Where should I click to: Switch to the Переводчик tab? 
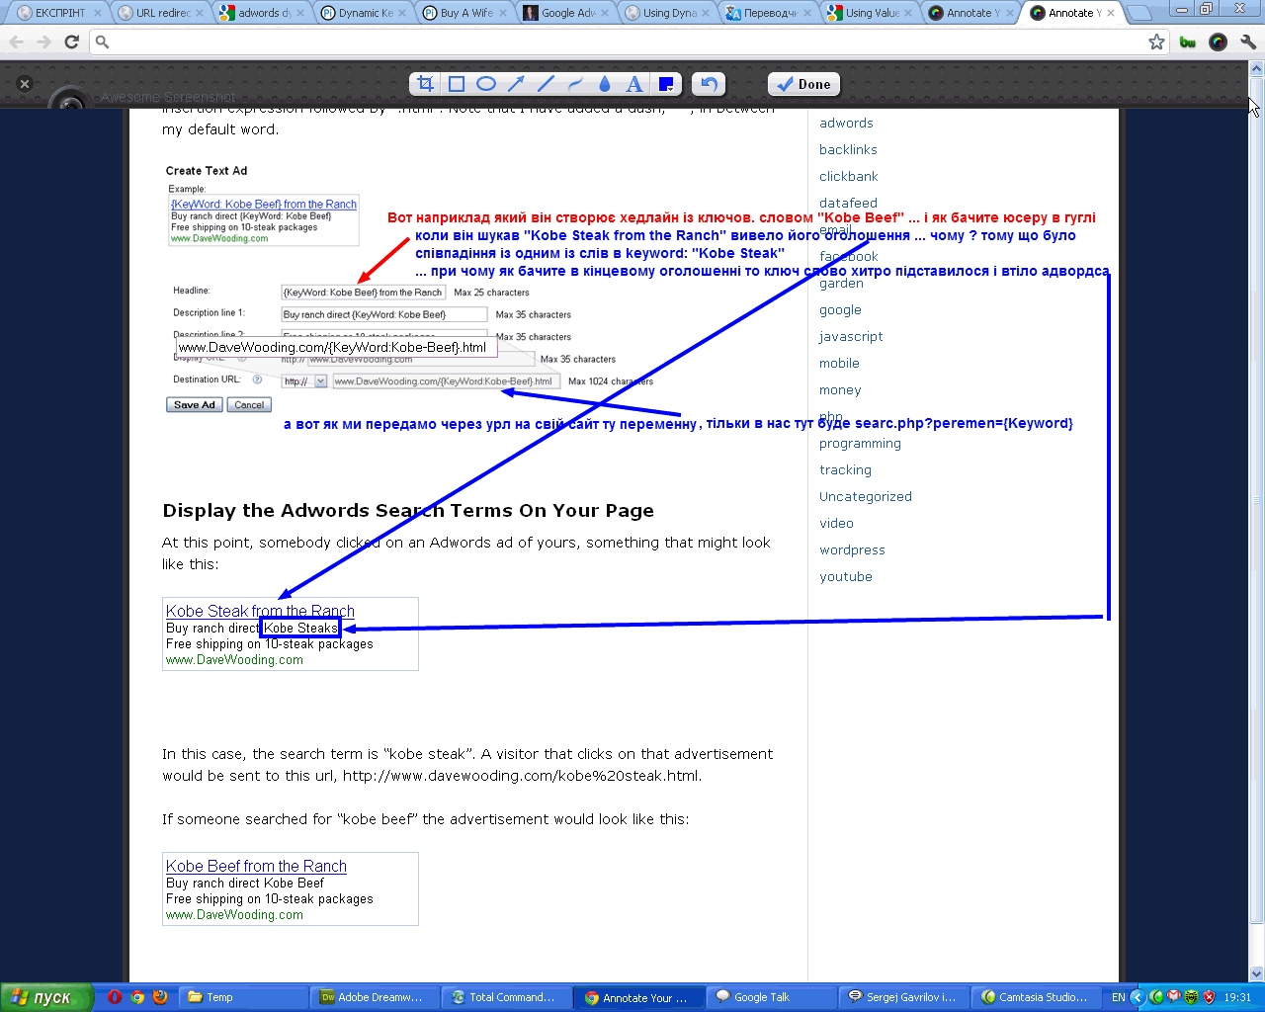coord(768,13)
